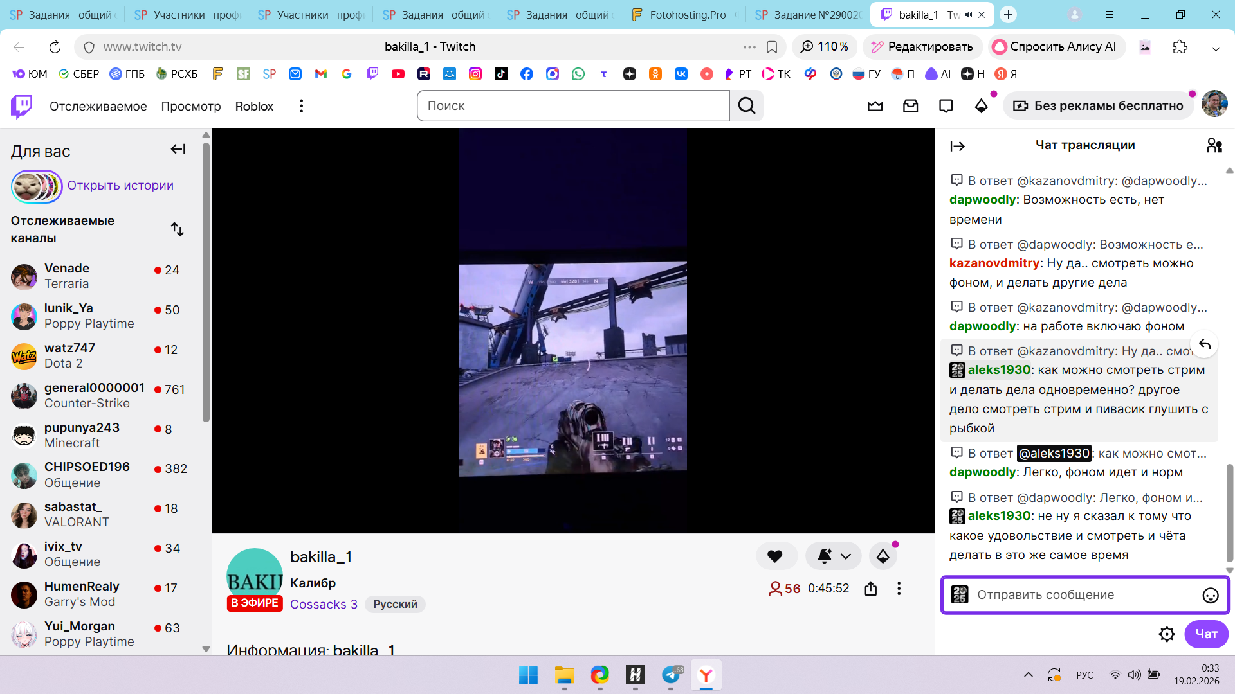Open the notifications inbox icon
The height and width of the screenshot is (694, 1235).
(x=910, y=106)
